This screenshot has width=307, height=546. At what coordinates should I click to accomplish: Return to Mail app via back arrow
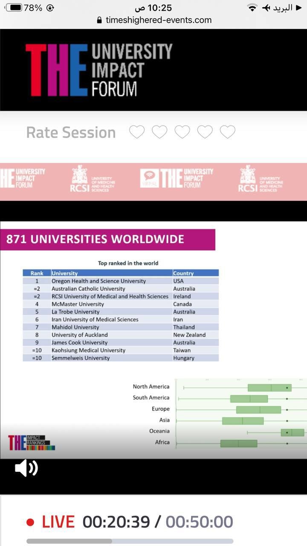(298, 8)
